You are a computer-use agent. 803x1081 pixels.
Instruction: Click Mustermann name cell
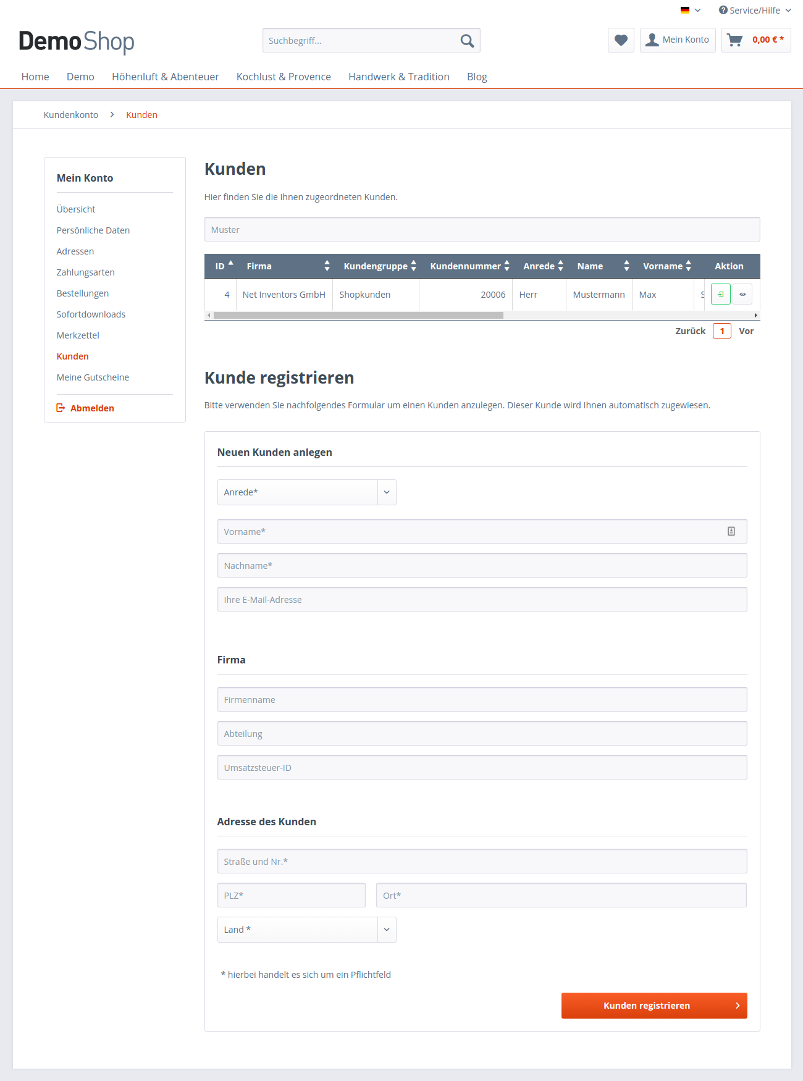click(x=599, y=295)
